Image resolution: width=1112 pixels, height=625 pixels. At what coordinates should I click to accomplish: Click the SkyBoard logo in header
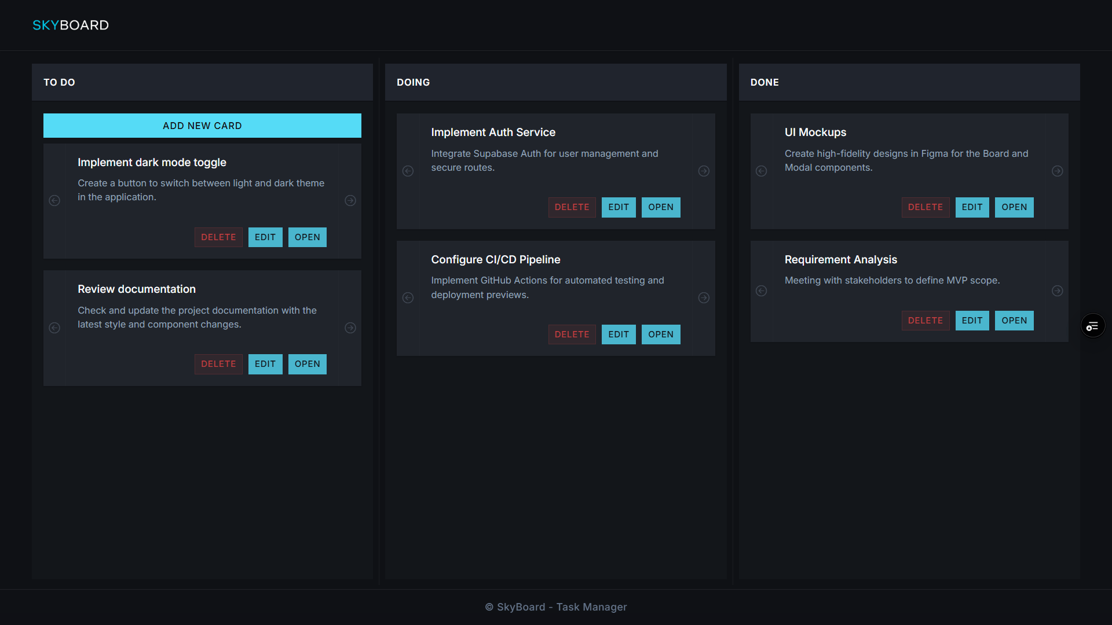(71, 25)
